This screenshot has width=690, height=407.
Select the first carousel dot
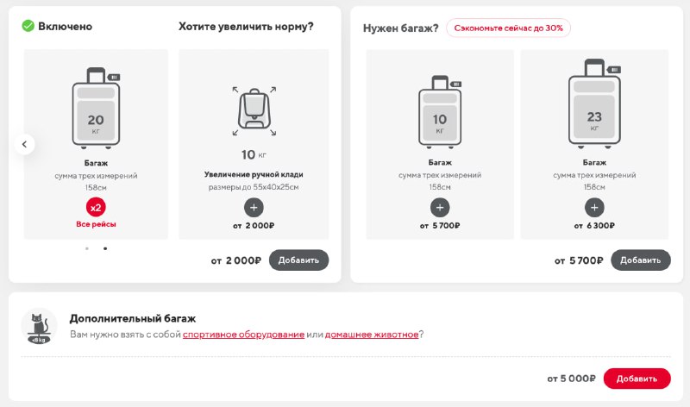pyautogui.click(x=87, y=248)
